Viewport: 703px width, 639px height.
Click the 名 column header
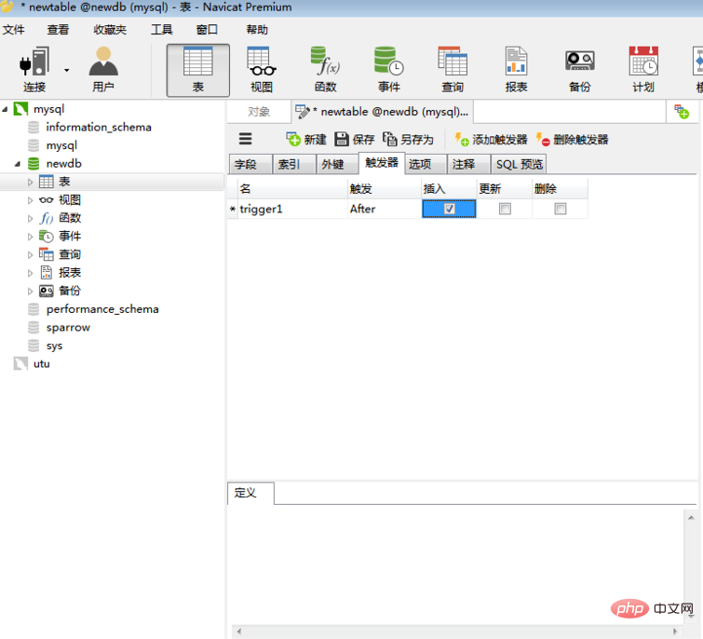(292, 189)
